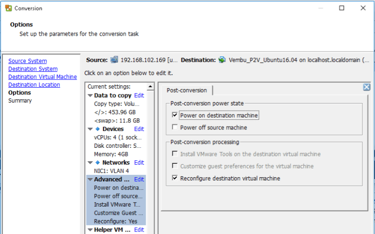Open the Destination Location step
Image resolution: width=375 pixels, height=234 pixels.
pos(34,85)
